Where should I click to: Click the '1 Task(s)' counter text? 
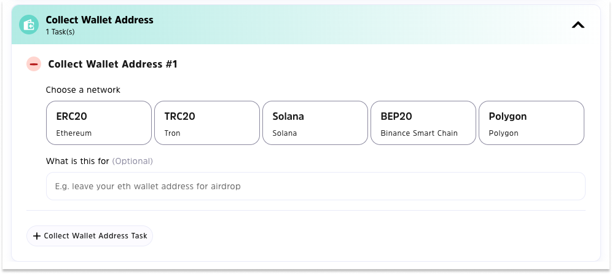tap(60, 32)
